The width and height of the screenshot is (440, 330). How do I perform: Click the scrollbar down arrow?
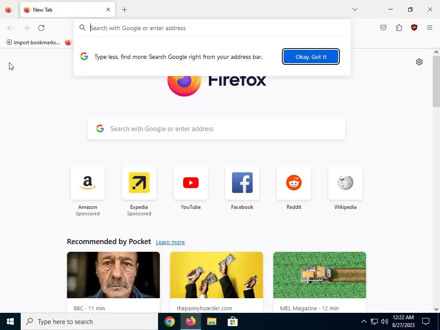coord(436,309)
